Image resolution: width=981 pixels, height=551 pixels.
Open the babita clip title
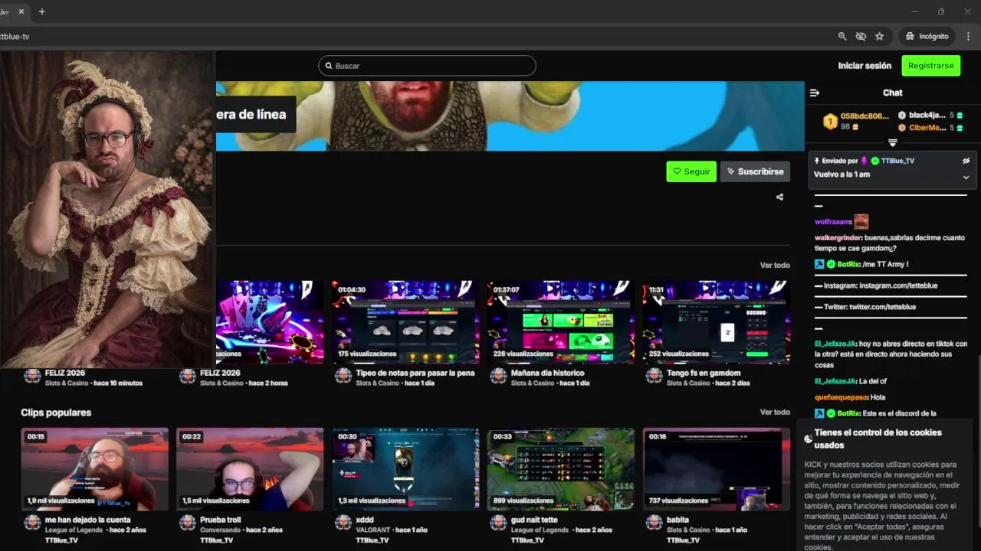point(678,520)
